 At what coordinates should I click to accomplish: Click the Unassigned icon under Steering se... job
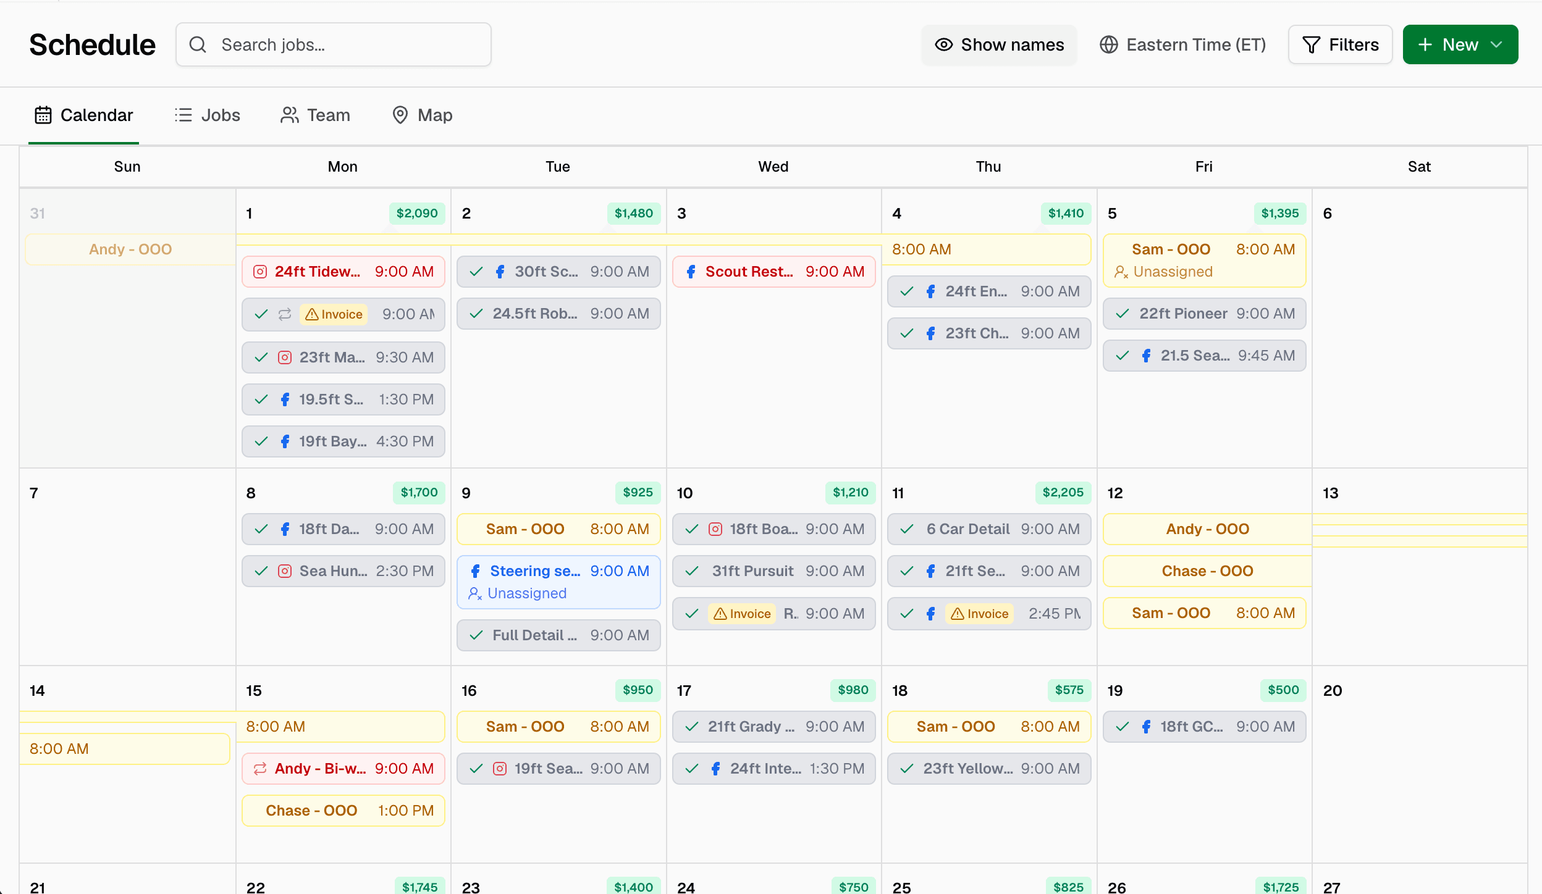475,593
